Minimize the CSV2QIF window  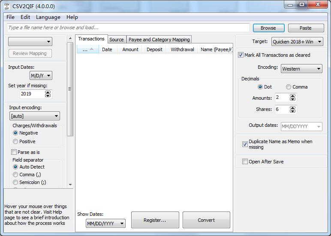click(x=290, y=5)
